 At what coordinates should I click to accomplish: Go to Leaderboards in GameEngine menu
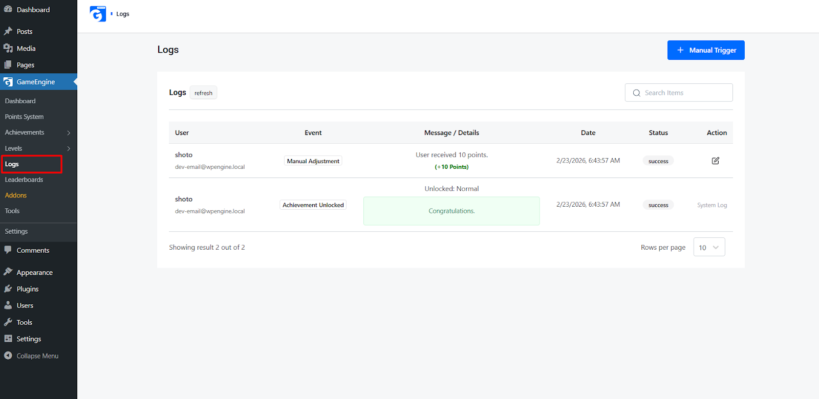tap(24, 180)
